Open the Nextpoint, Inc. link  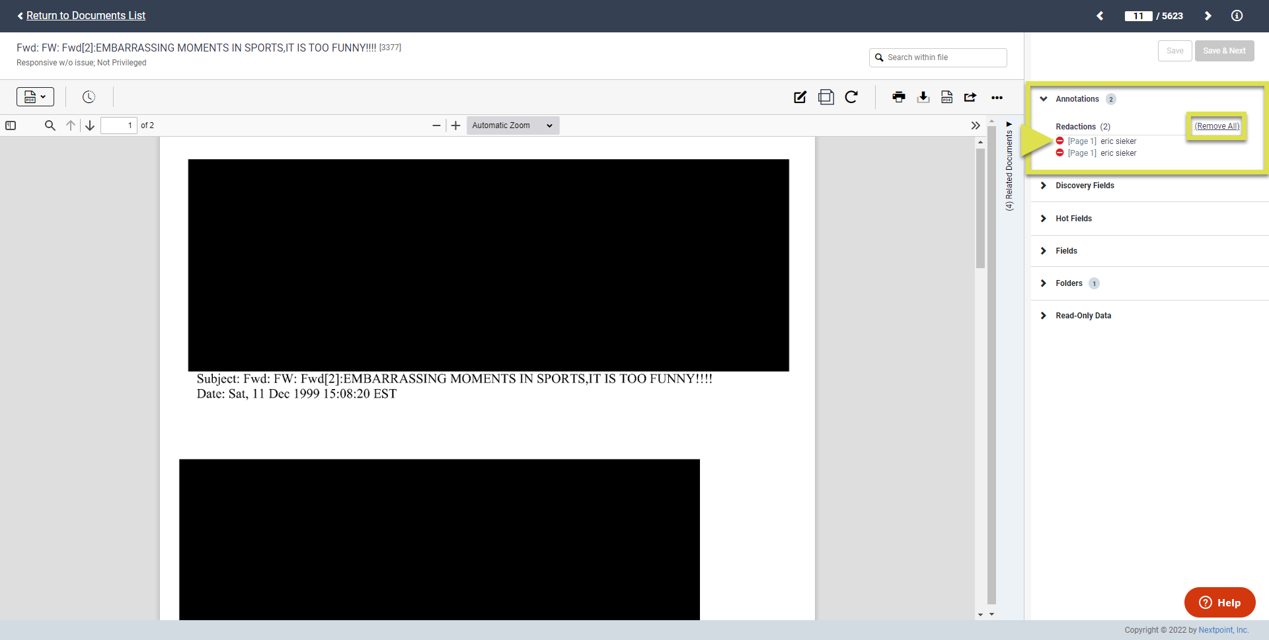(1223, 630)
